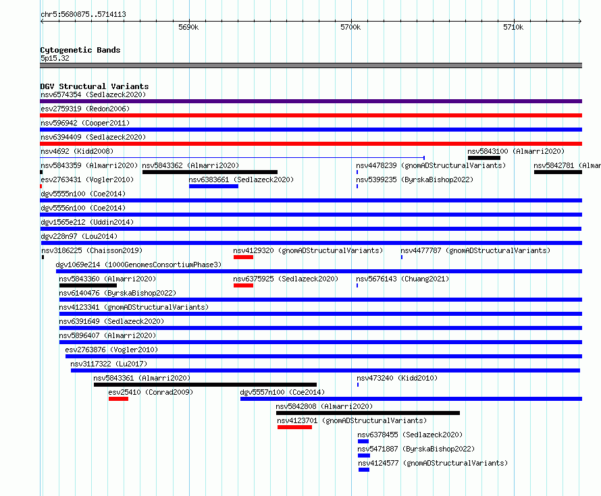Image resolution: width=601 pixels, height=496 pixels.
Task: Click the nsv5843360 (Almarri2020) label
Action: click(x=107, y=279)
